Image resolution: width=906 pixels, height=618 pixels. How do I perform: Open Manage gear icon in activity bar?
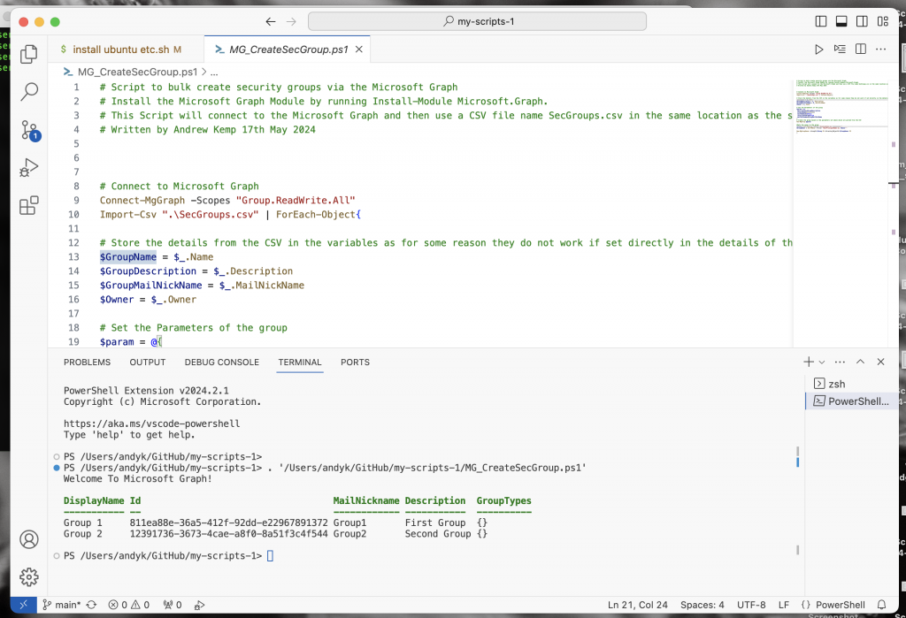pos(29,576)
